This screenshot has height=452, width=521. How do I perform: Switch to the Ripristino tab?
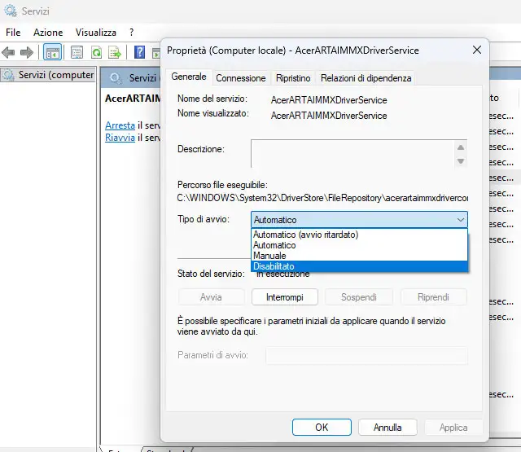coord(293,78)
